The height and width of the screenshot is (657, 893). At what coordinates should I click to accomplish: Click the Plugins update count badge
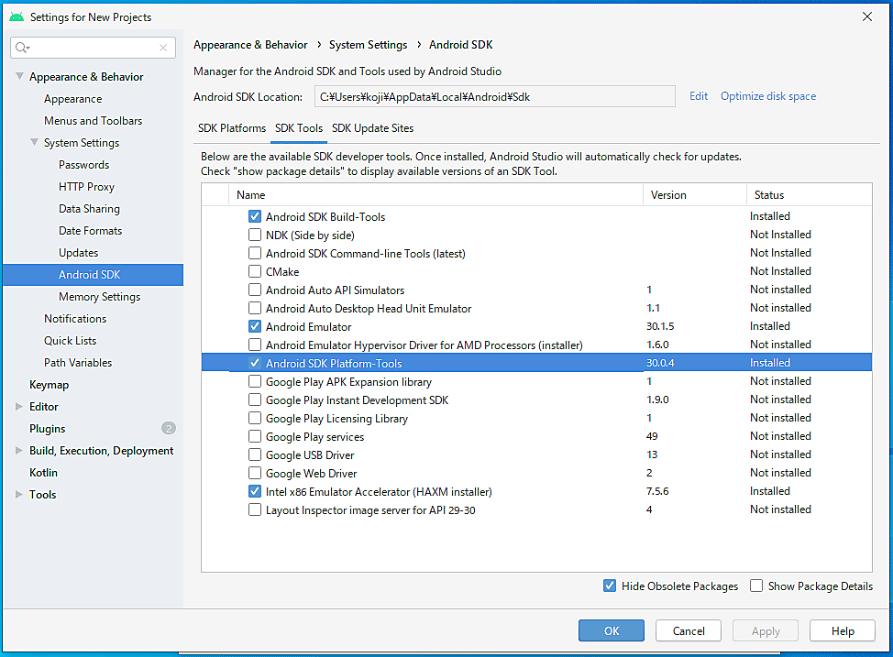[x=168, y=428]
